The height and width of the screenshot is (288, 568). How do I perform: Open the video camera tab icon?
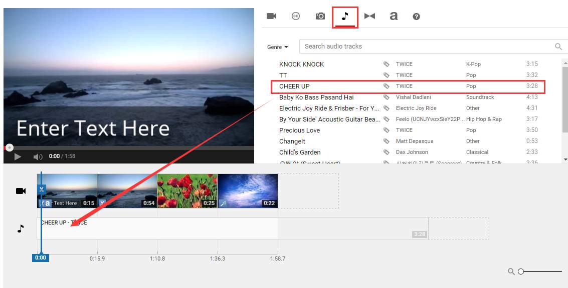click(x=271, y=16)
